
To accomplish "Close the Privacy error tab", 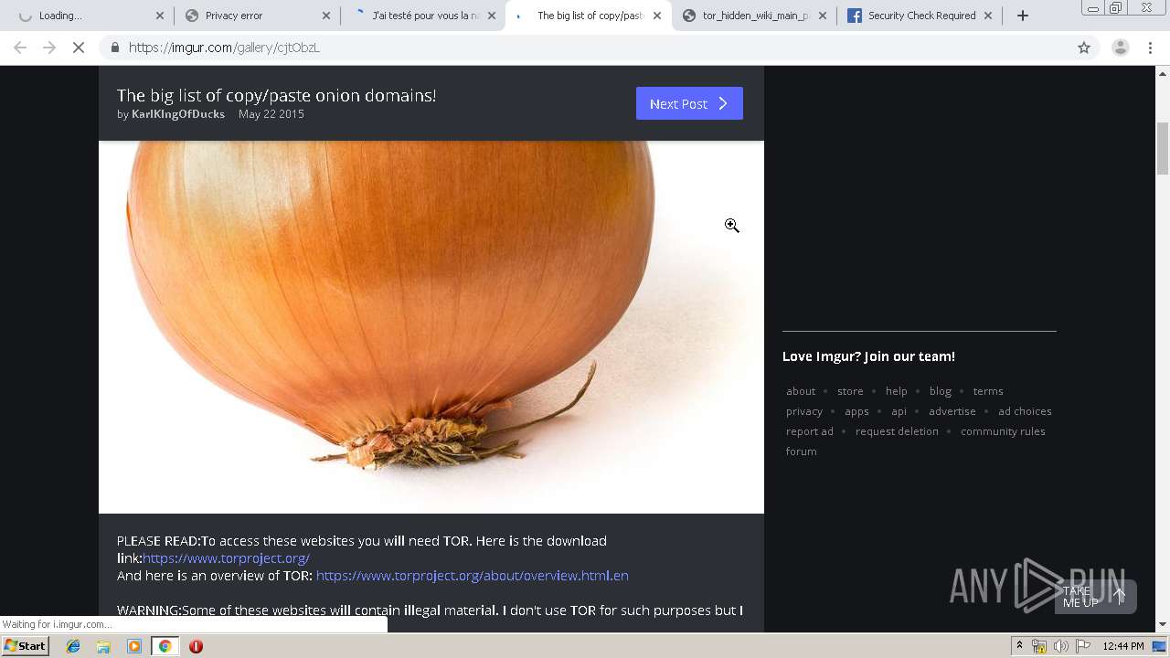I will coord(326,16).
